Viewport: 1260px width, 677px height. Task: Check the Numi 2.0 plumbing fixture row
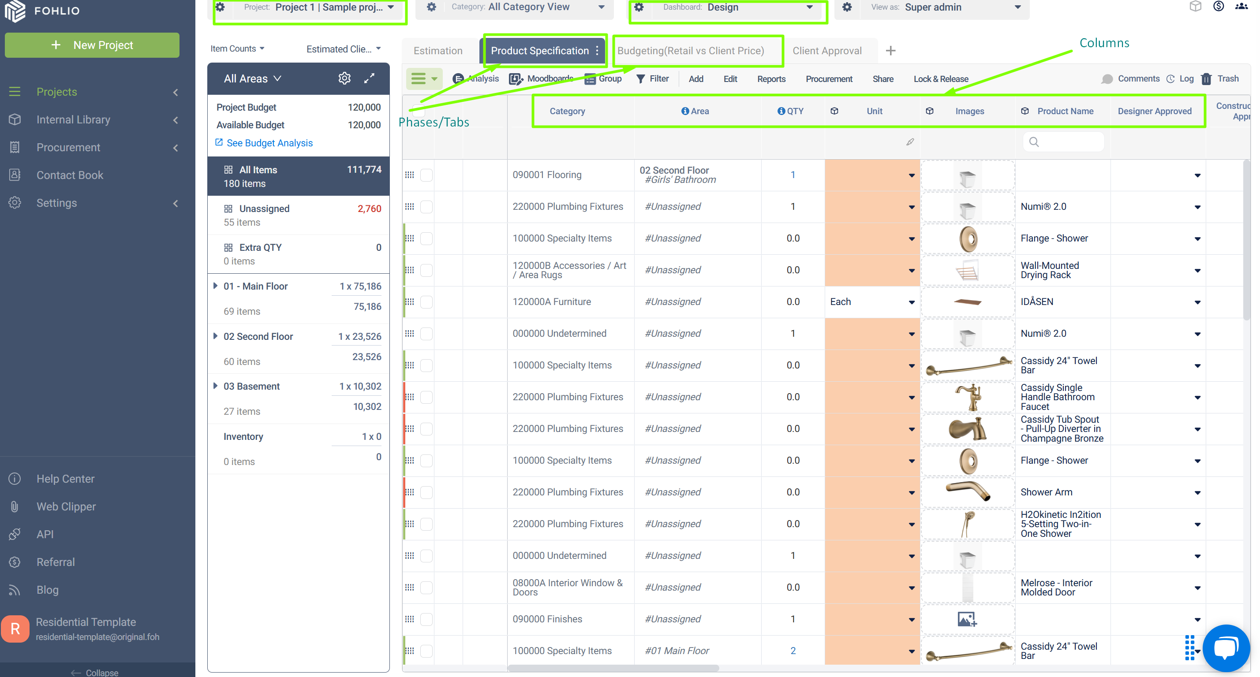click(x=426, y=206)
